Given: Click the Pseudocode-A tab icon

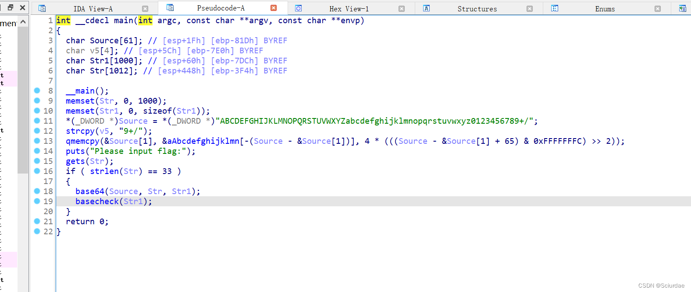Looking at the screenshot, I should point(170,7).
